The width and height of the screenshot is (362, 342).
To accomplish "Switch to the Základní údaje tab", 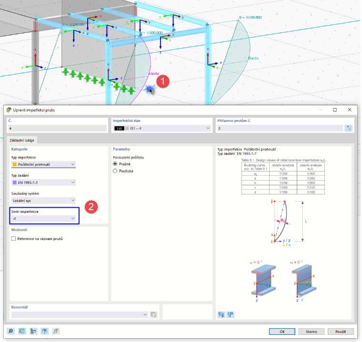I will 22,140.
